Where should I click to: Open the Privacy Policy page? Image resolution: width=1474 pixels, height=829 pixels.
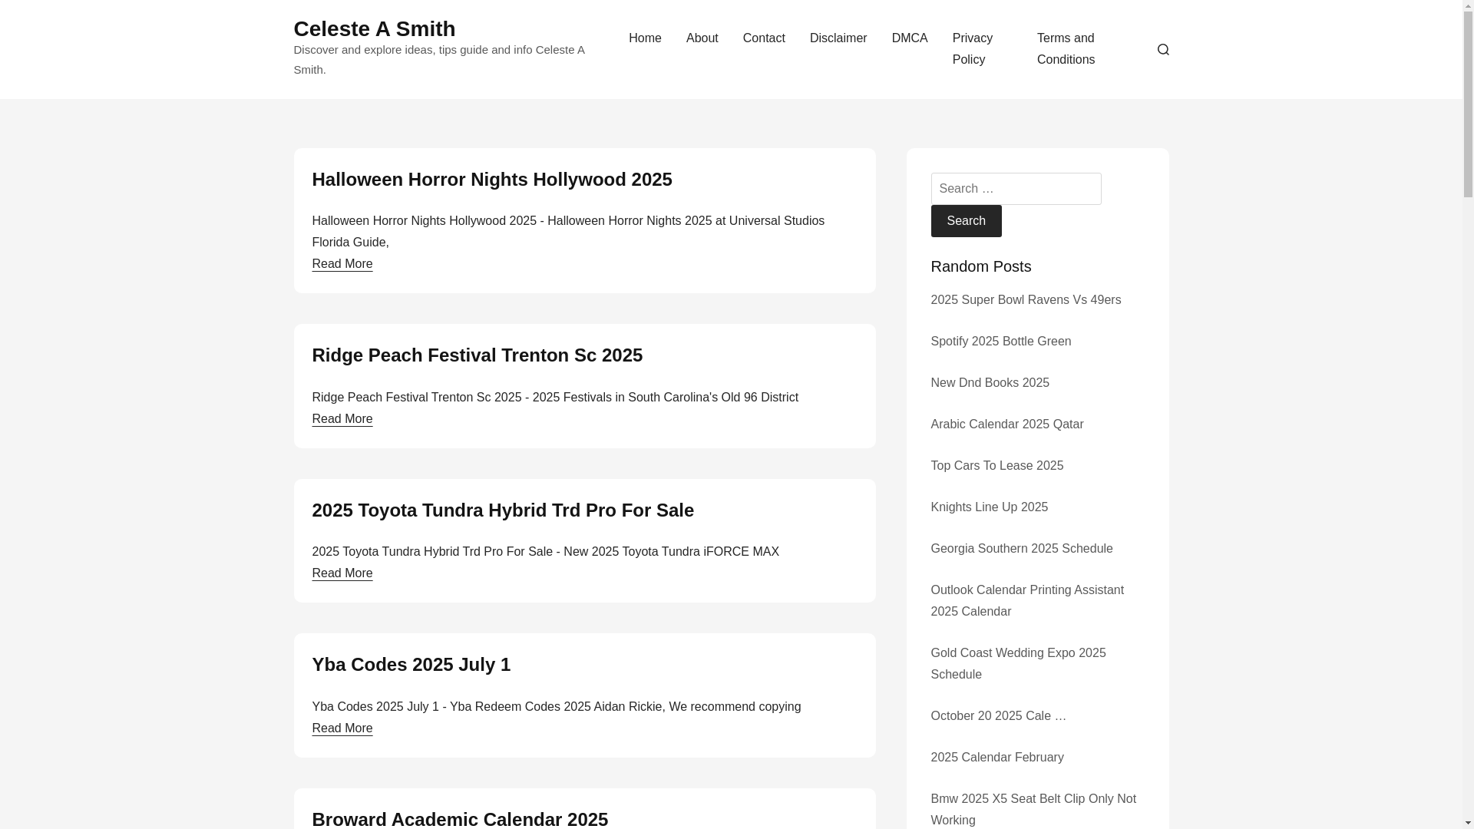pos(973,49)
